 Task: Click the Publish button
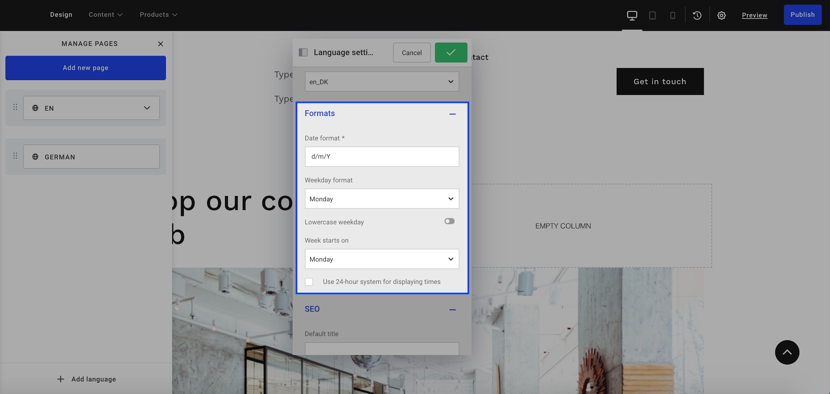click(803, 15)
